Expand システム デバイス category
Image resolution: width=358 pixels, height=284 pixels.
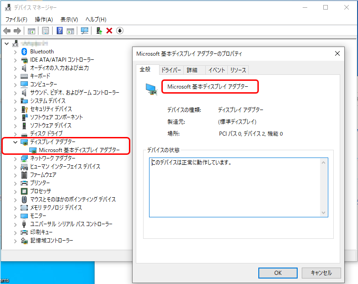coord(15,101)
